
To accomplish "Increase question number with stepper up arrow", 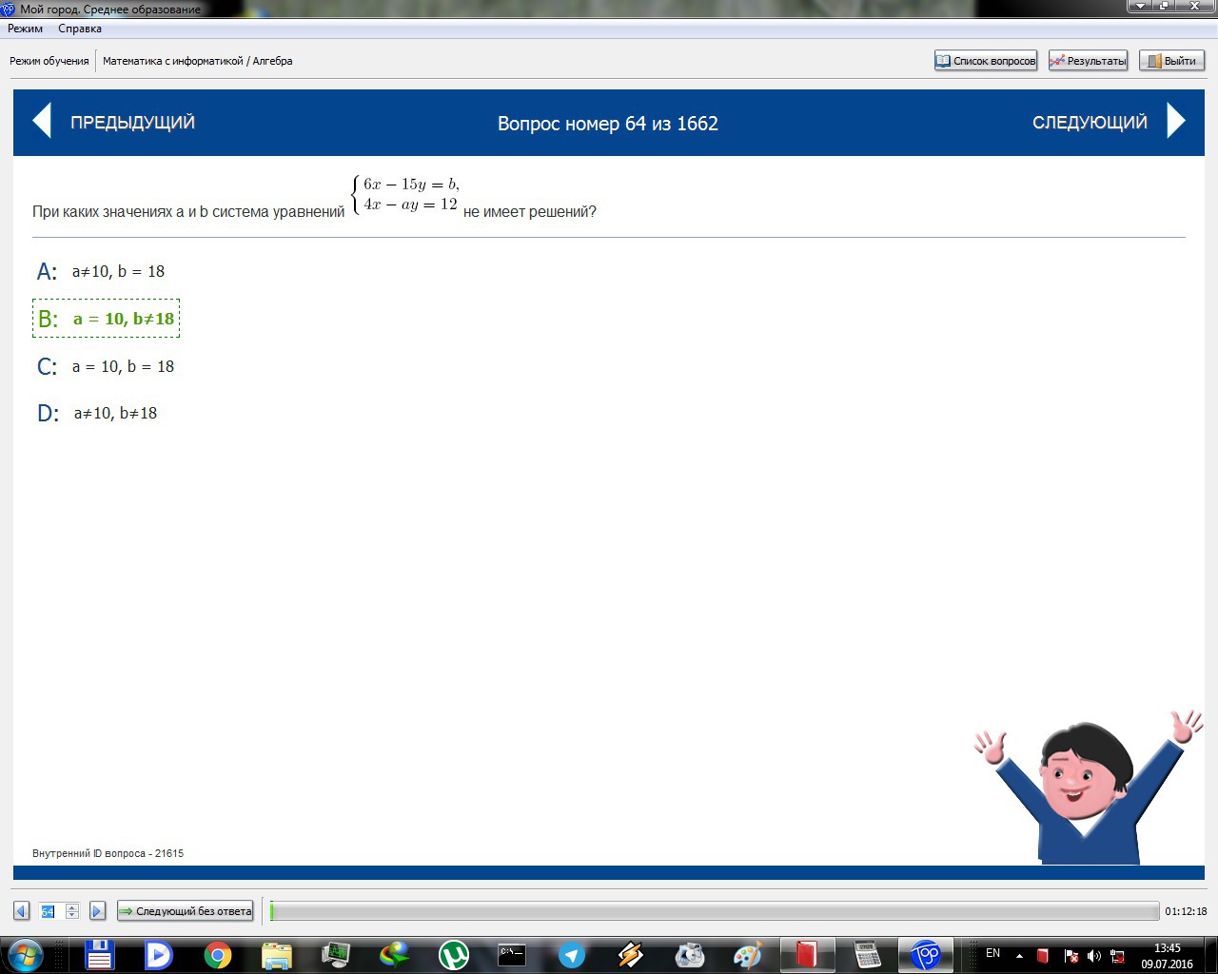I will tap(71, 907).
